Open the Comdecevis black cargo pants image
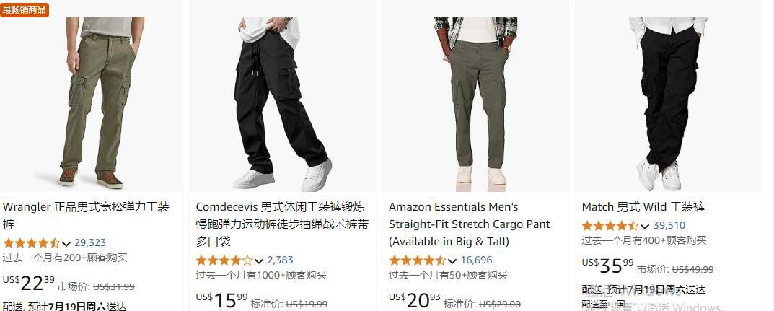The height and width of the screenshot is (311, 774). point(281,104)
